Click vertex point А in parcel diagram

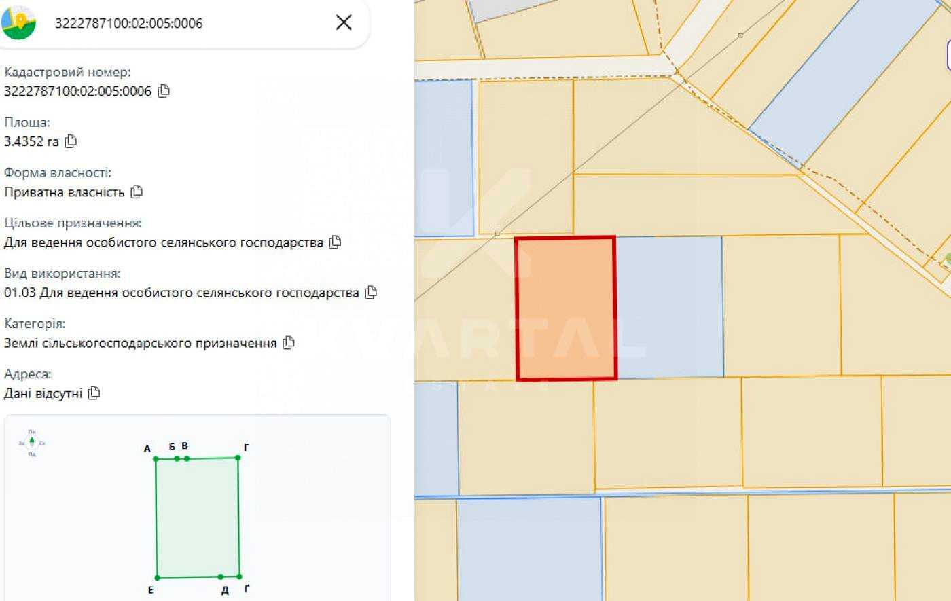pyautogui.click(x=156, y=459)
